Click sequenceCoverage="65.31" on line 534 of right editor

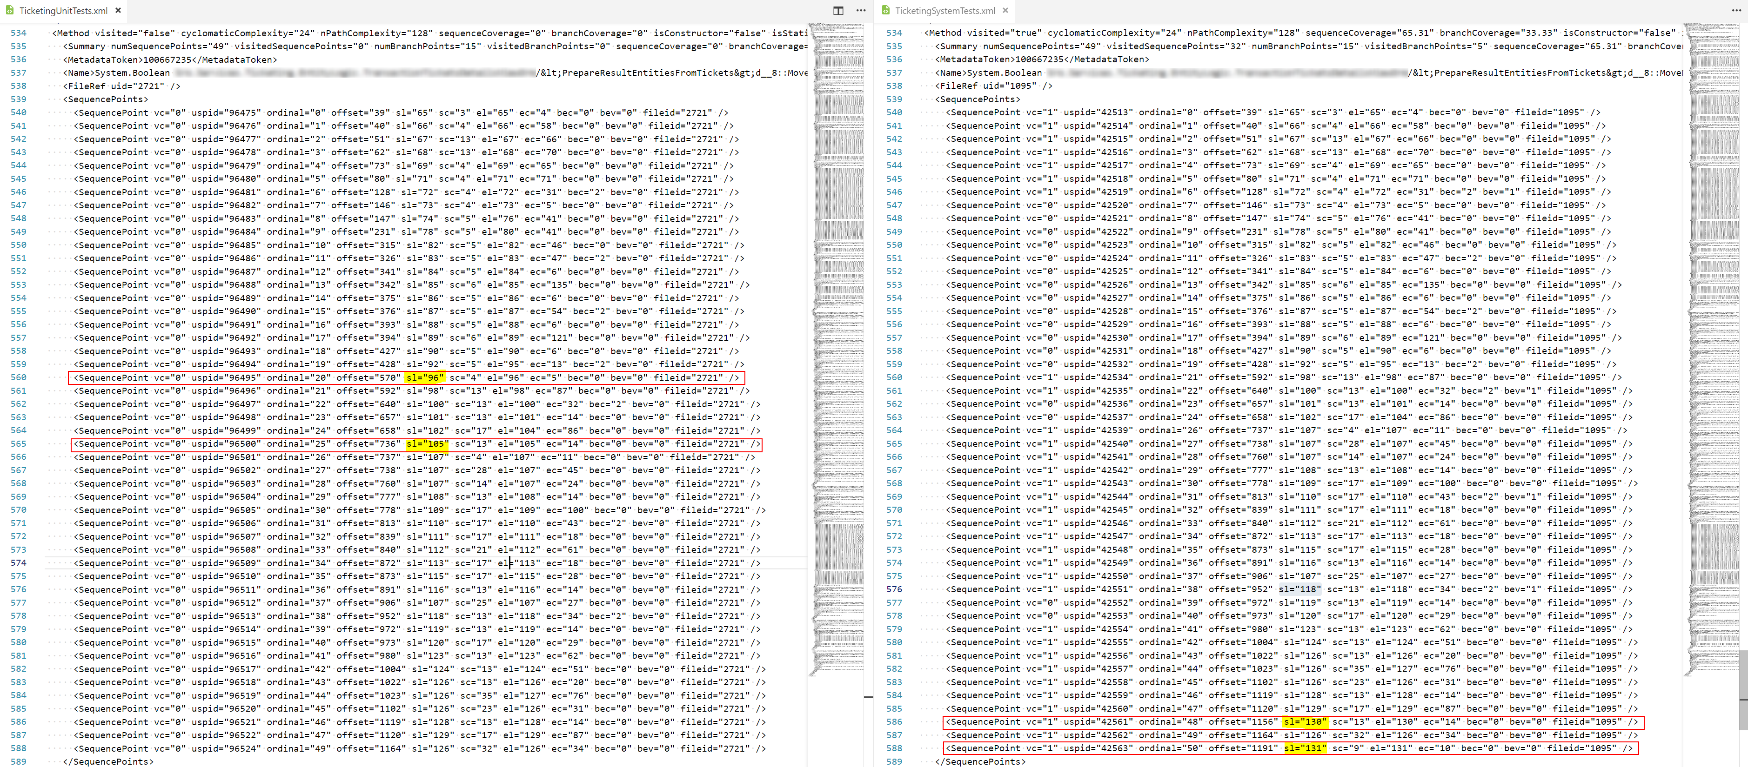[x=1369, y=33]
